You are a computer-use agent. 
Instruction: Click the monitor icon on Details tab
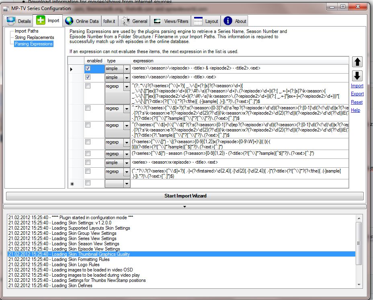point(11,21)
